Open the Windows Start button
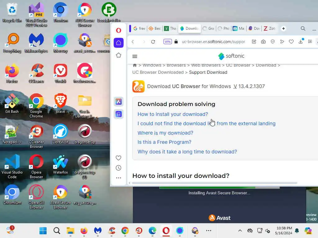The width and height of the screenshot is (318, 238). pyautogui.click(x=43, y=231)
